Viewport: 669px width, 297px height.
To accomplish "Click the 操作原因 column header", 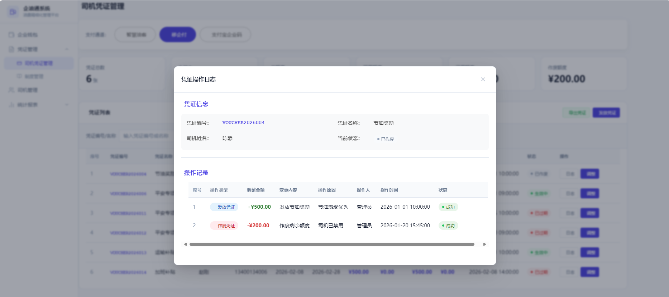I will click(x=327, y=190).
